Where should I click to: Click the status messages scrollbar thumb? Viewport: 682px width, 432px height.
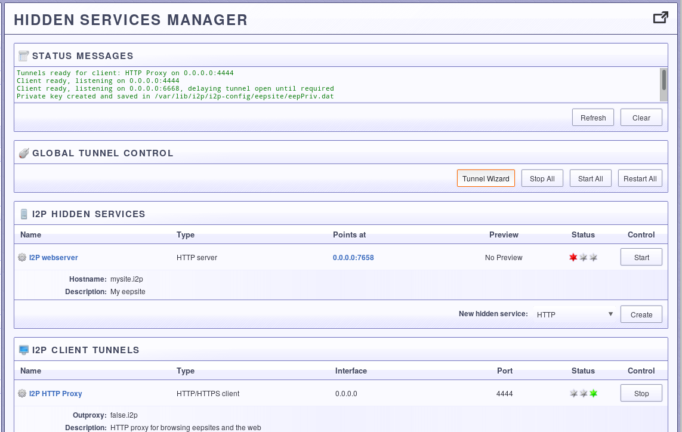664,79
